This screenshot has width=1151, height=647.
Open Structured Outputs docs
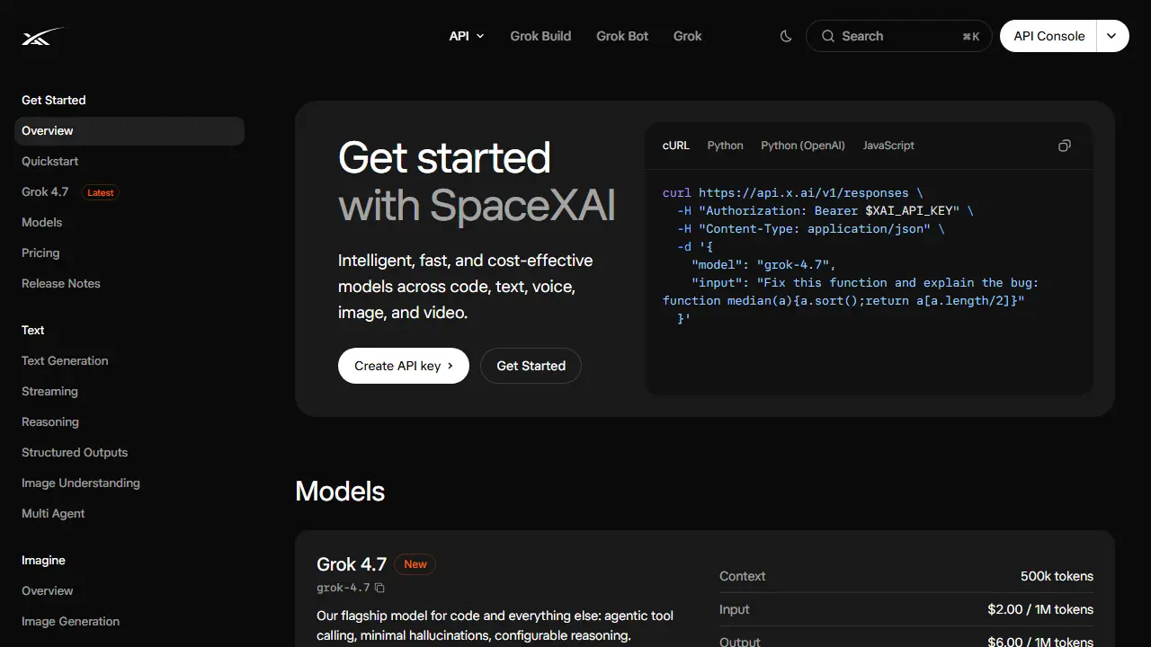coord(75,453)
